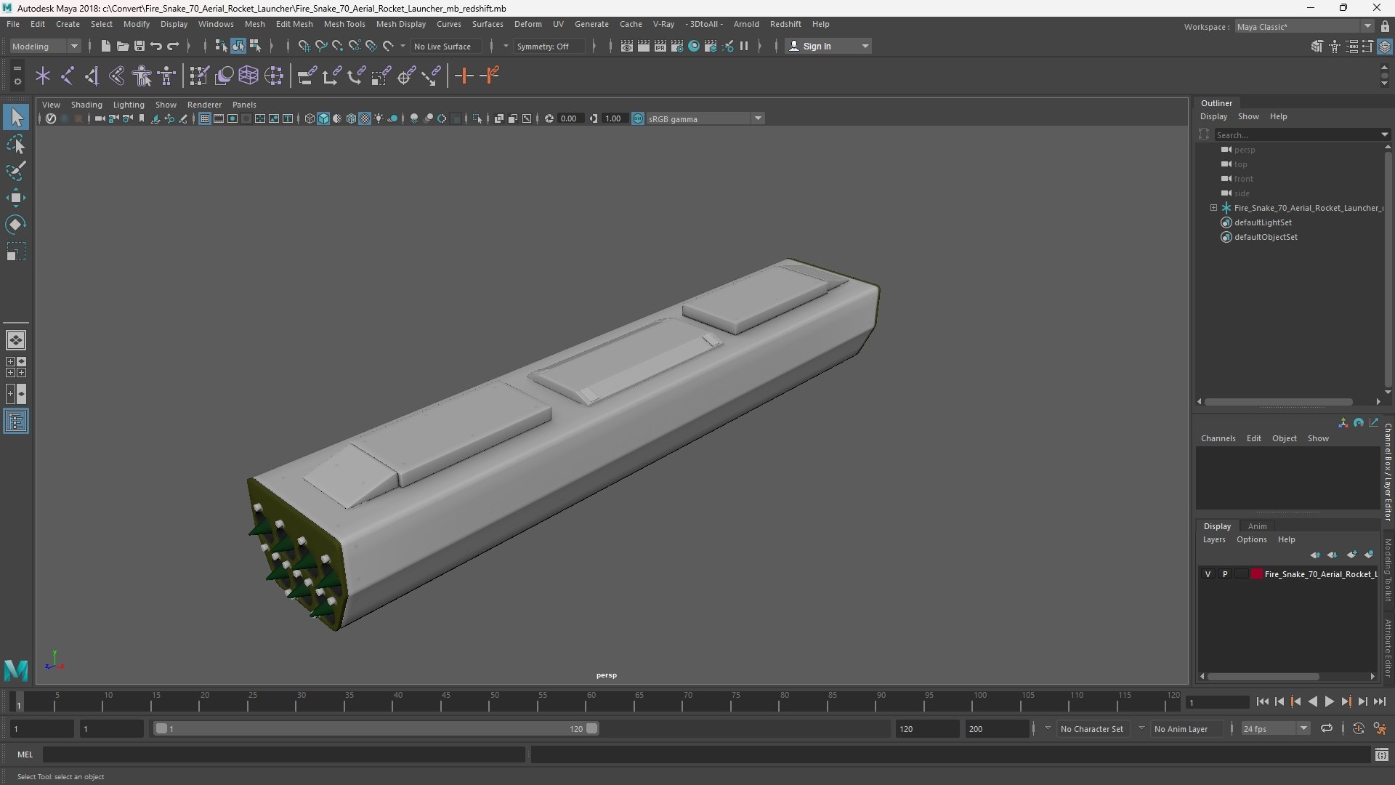Click the Redo arrow icon

tap(173, 46)
